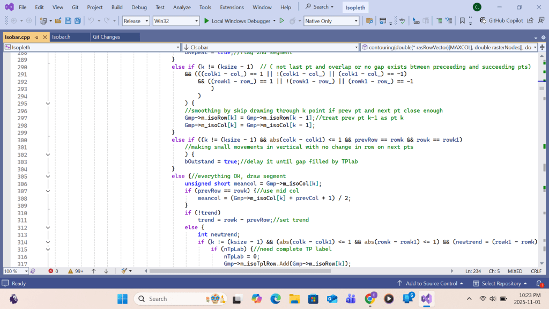The height and width of the screenshot is (309, 549).
Task: Click the Share icon next to Copilot
Action: click(x=530, y=21)
